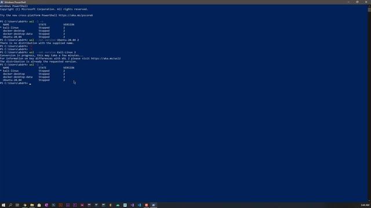Click PowerShell icon in the title bar
371x208 pixels.
click(x=2, y=2)
